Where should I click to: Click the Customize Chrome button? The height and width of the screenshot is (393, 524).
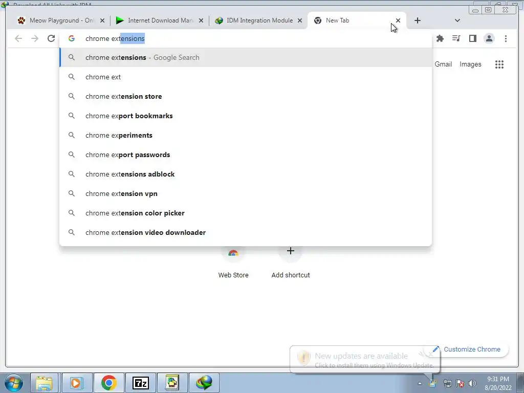467,349
